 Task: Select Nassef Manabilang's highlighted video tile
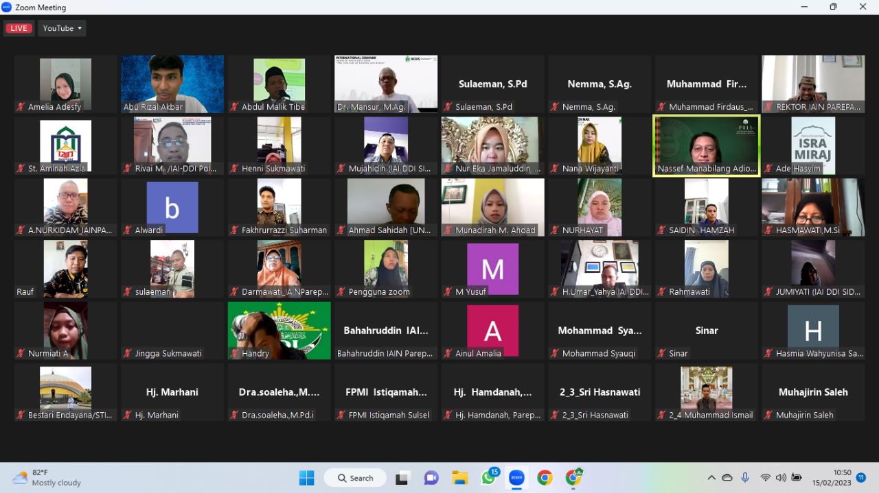(706, 145)
